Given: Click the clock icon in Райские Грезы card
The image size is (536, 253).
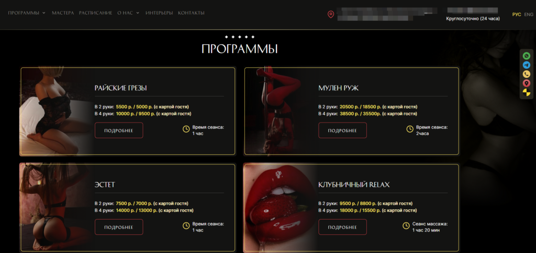Looking at the screenshot, I should tap(186, 129).
